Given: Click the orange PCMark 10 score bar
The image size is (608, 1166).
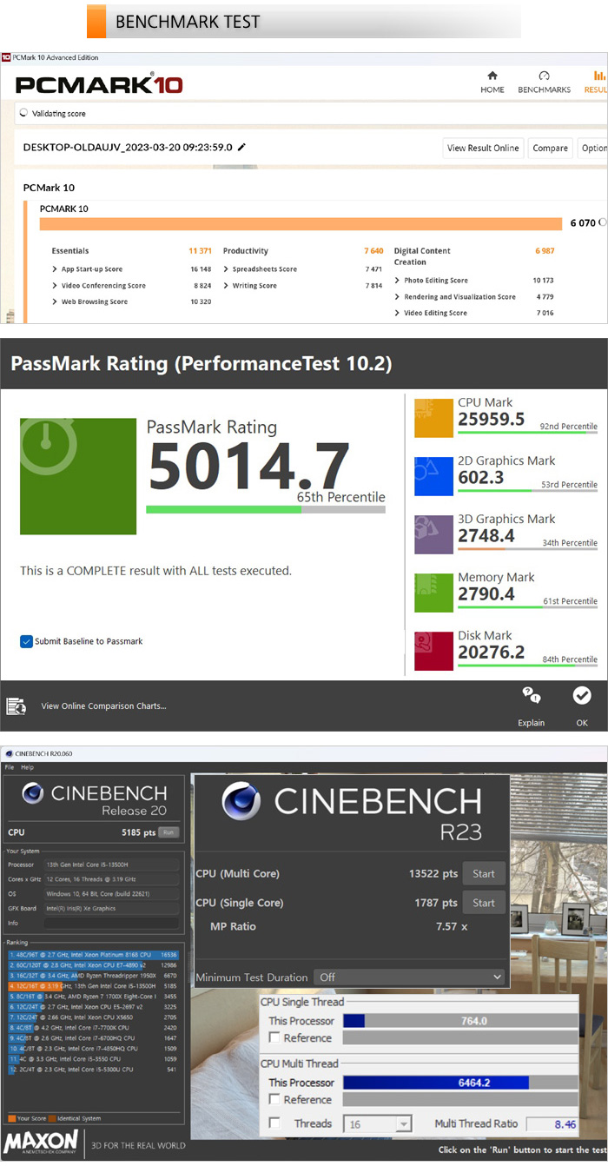Looking at the screenshot, I should [301, 223].
